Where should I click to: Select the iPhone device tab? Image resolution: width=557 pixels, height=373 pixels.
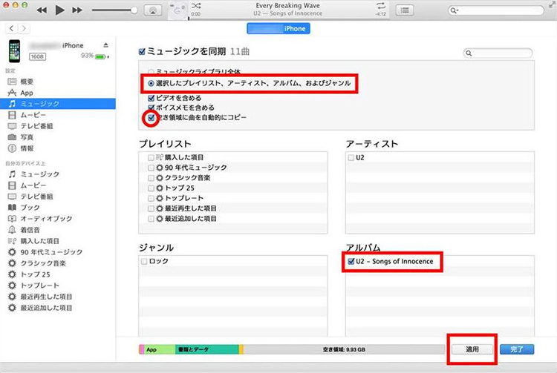(x=278, y=28)
